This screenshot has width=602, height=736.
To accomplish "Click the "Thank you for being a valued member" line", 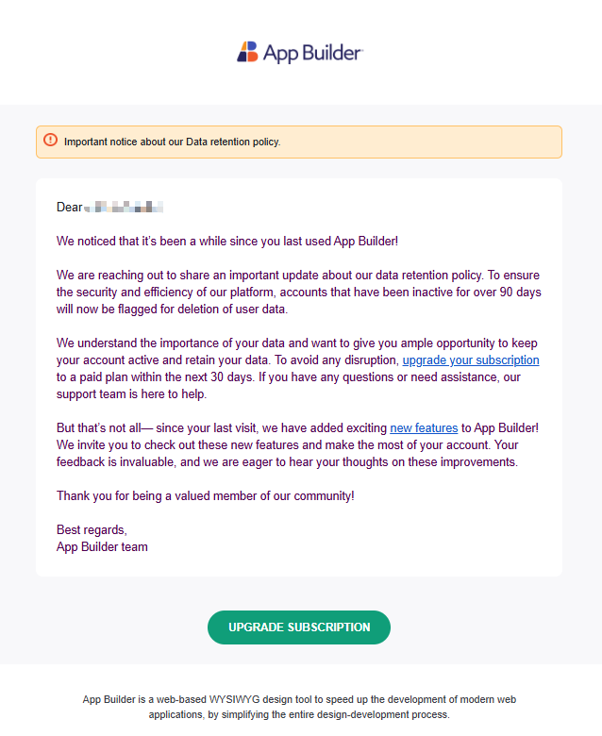I will pyautogui.click(x=206, y=496).
